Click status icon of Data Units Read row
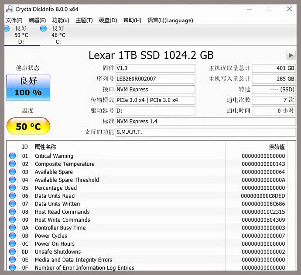The image size is (301, 275). pos(13,196)
